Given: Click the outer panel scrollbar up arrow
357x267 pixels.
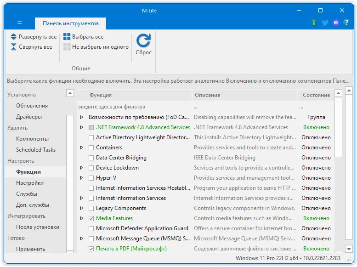Looking at the screenshot, I should click(349, 91).
